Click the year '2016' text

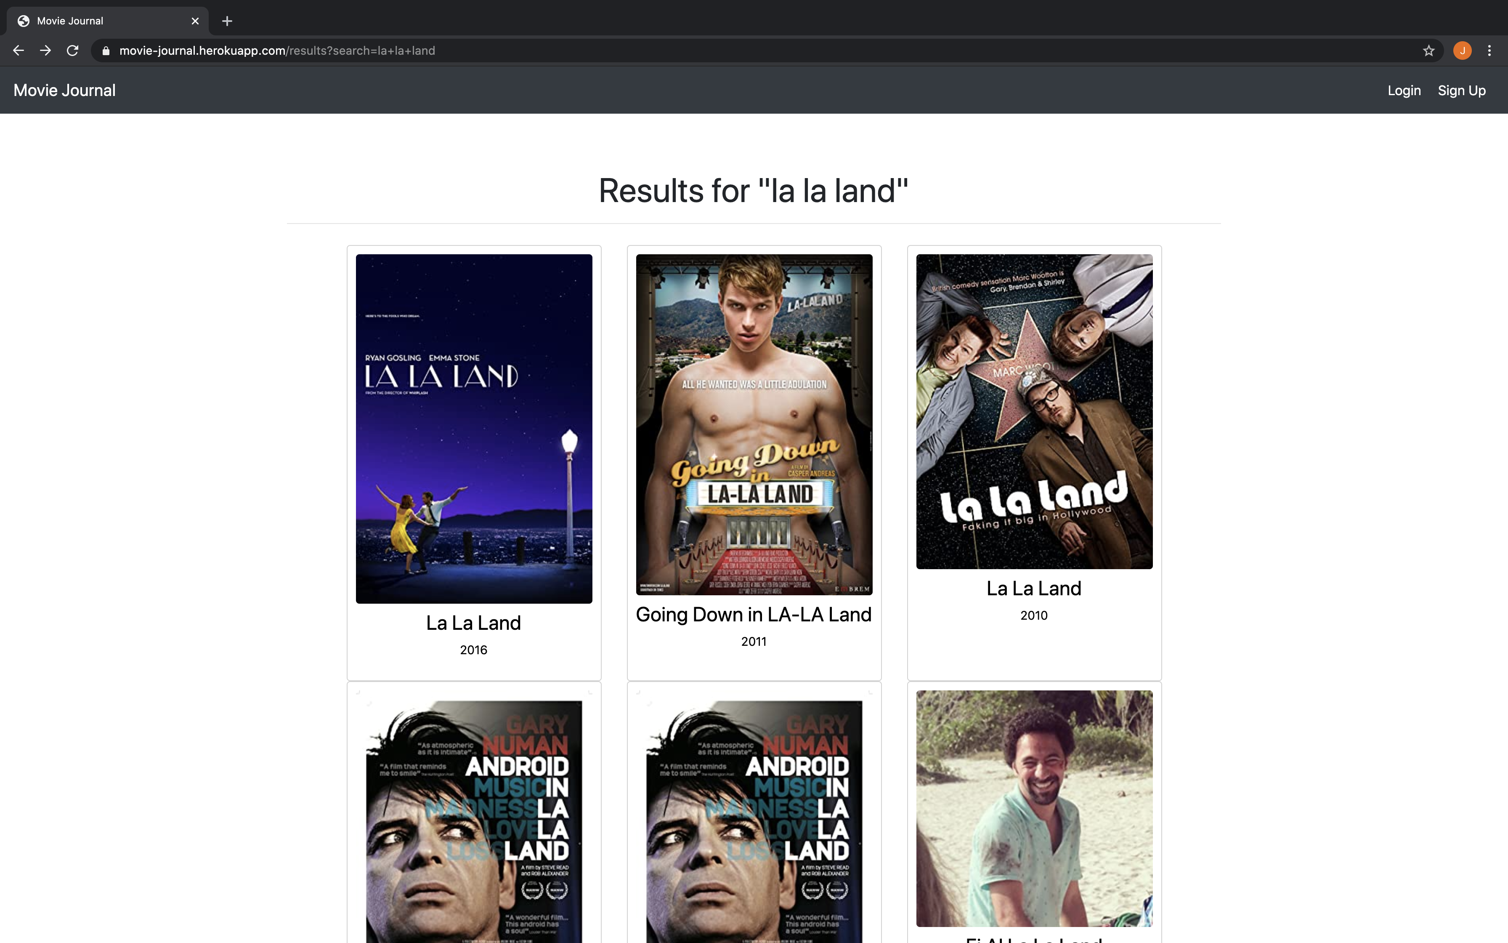[x=474, y=650]
